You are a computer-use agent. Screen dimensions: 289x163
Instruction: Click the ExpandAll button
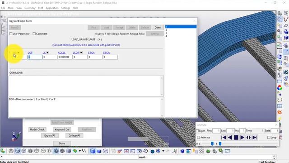[50, 135]
